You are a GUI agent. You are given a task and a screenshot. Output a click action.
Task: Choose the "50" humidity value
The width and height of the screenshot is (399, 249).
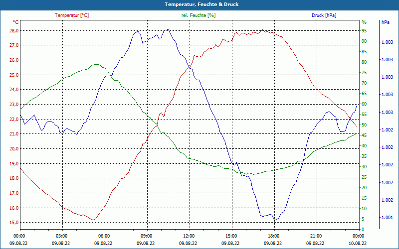point(364,125)
